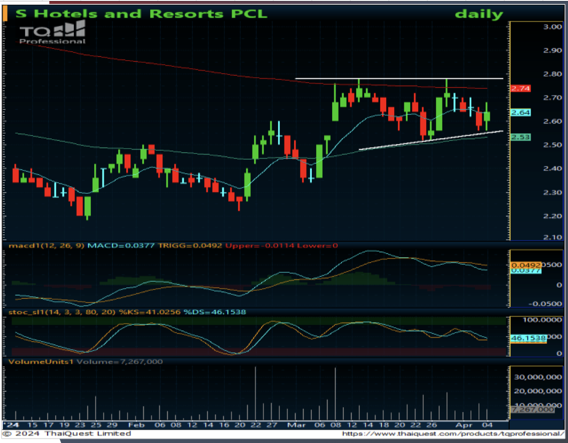
Task: Click the 'S Hotels and Resorts PCL' chart title
Action: tap(141, 14)
